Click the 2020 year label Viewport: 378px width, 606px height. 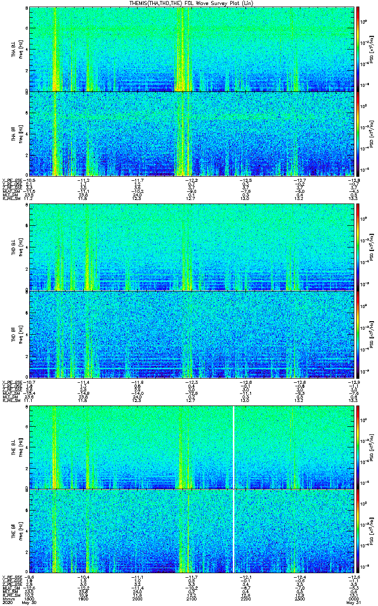[7, 603]
